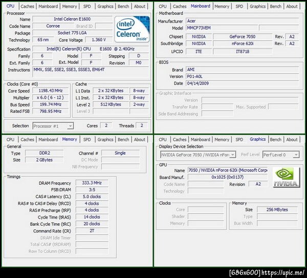Click the multiplier value 'x 6.0 ( 6 - 12 )'
Screen dimensions: 307x278
click(51, 98)
